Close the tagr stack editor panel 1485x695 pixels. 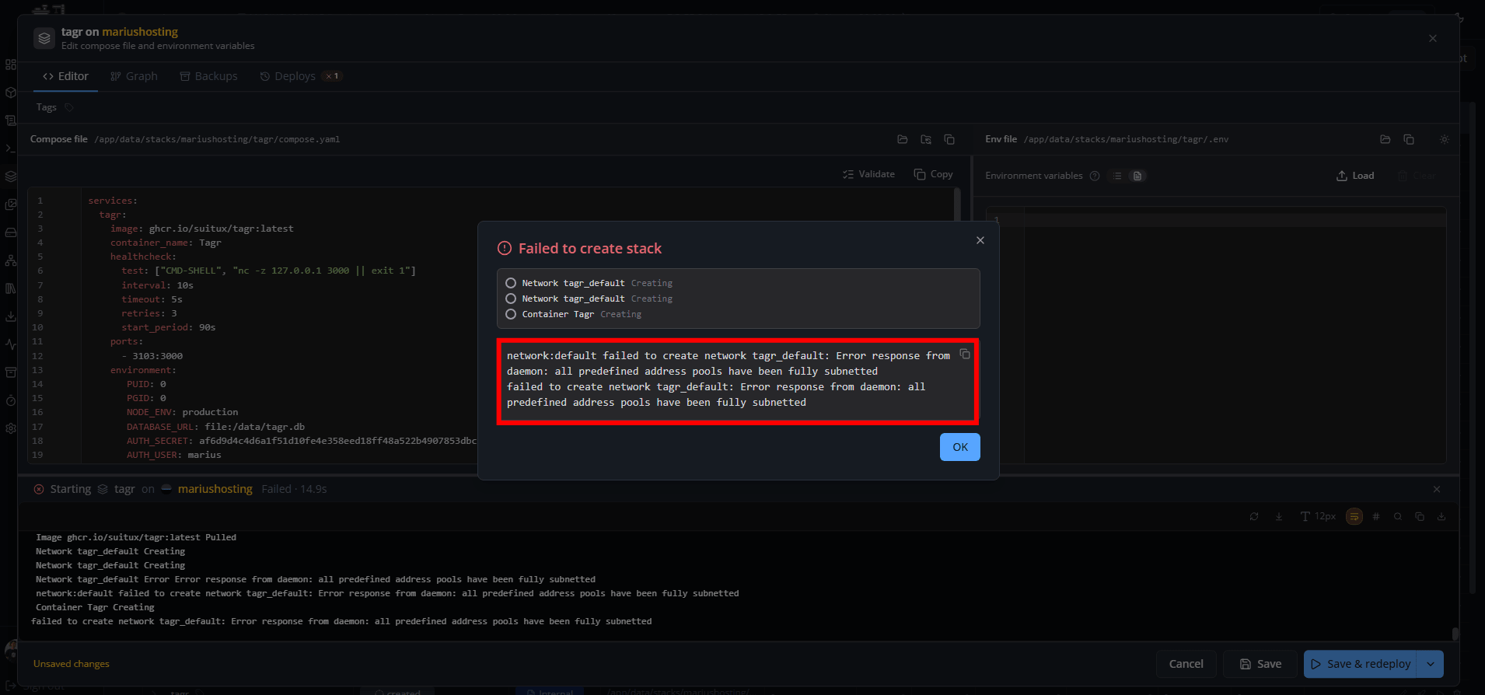[x=1433, y=38]
